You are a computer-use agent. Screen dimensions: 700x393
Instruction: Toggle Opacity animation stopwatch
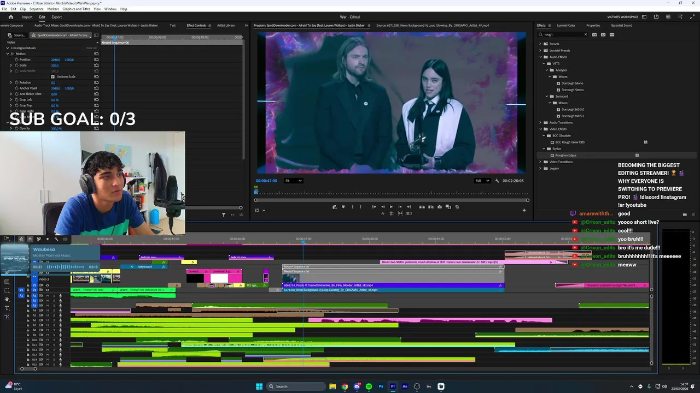pyautogui.click(x=17, y=128)
